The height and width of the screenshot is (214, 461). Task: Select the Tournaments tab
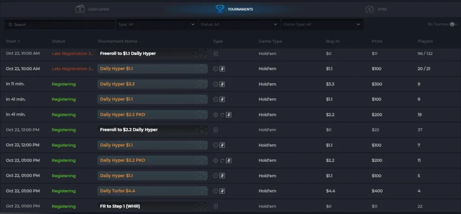235,9
